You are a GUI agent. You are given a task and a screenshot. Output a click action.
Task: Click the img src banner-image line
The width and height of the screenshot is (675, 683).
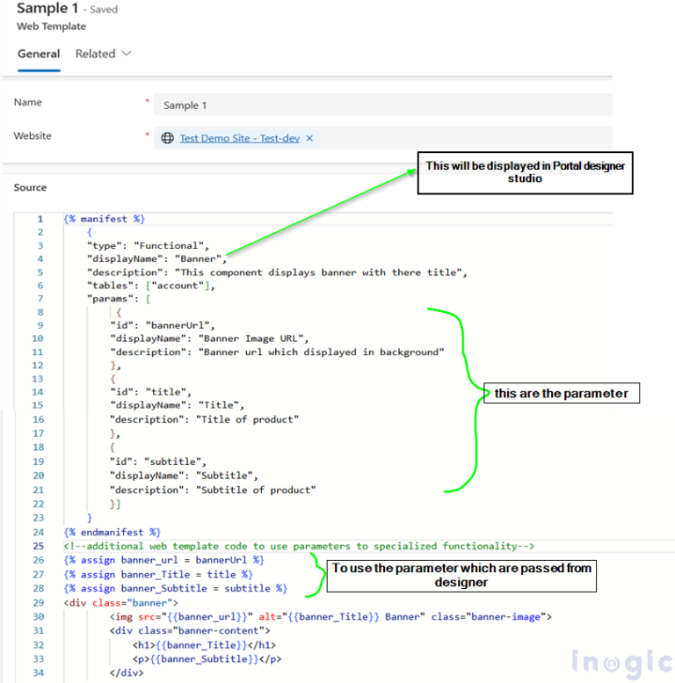click(330, 617)
